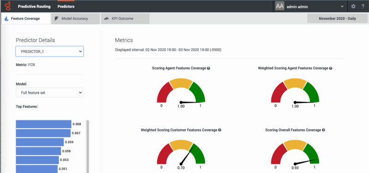The image size is (369, 173).
Task: Click the help question mark icon
Action: (x=363, y=6)
